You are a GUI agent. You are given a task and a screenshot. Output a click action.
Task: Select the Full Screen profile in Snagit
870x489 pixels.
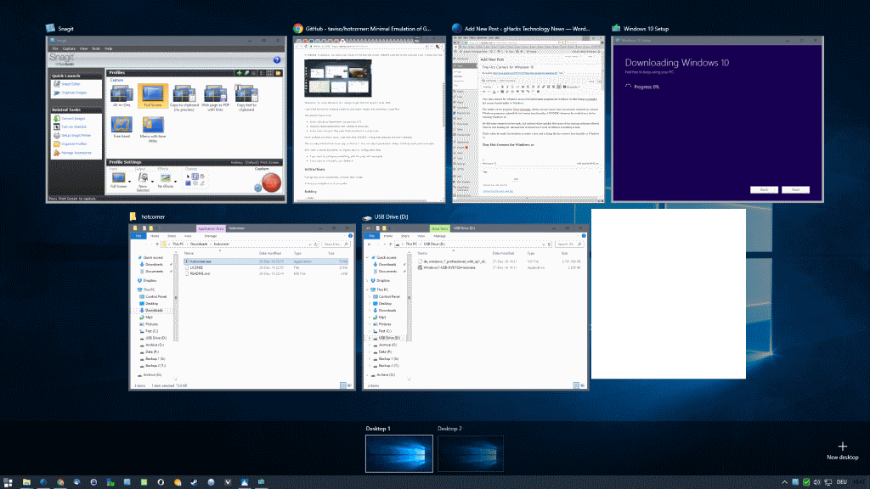pyautogui.click(x=153, y=96)
